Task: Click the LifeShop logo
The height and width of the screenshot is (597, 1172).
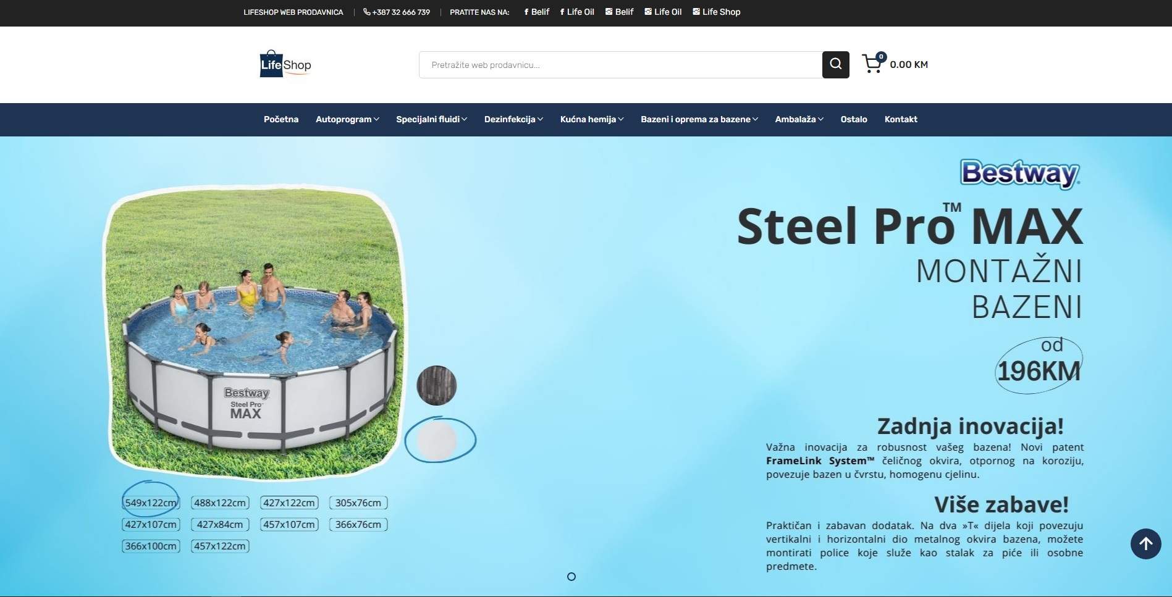Action: (x=285, y=64)
